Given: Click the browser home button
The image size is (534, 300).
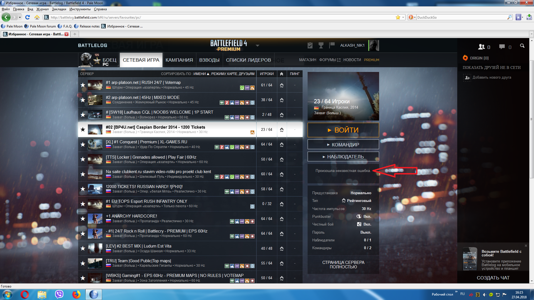Looking at the screenshot, I should (x=37, y=17).
